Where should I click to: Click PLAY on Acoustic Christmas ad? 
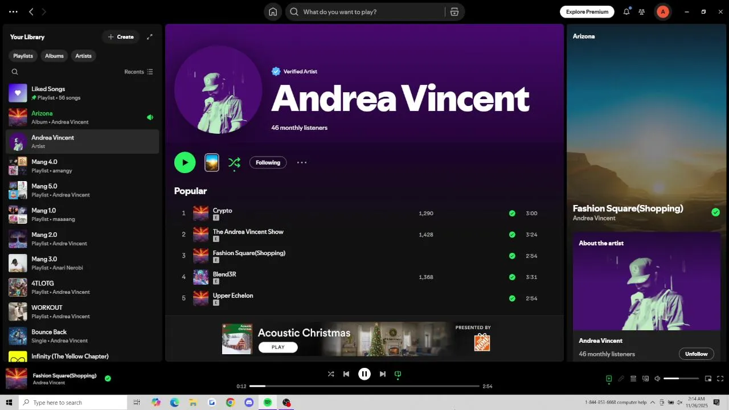click(x=278, y=347)
